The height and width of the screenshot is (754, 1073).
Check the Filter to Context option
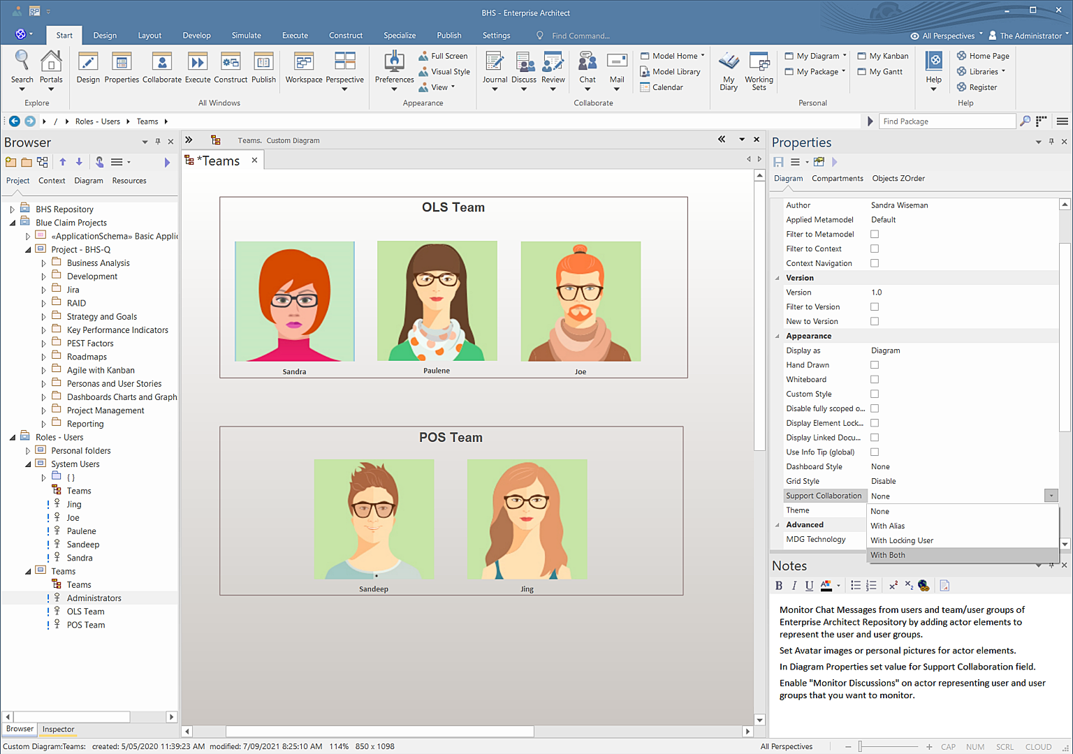[x=875, y=249]
